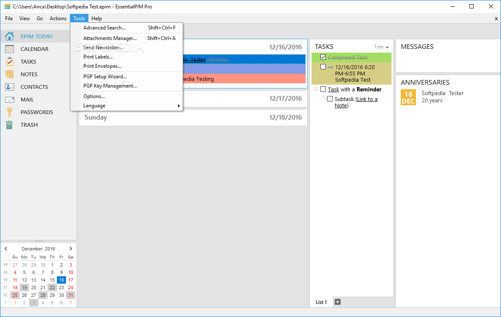Open the File menu

9,19
